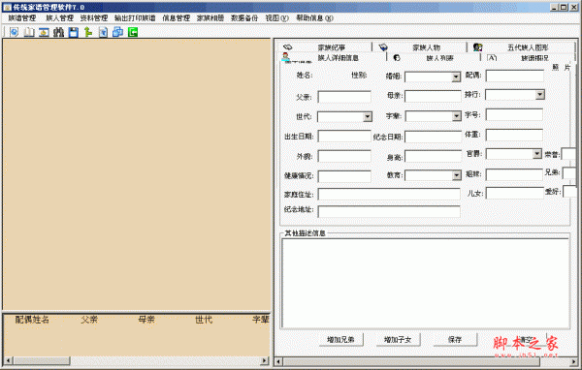Expand the 官爵 dropdown
Screen dimensions: 582x370
click(x=536, y=153)
